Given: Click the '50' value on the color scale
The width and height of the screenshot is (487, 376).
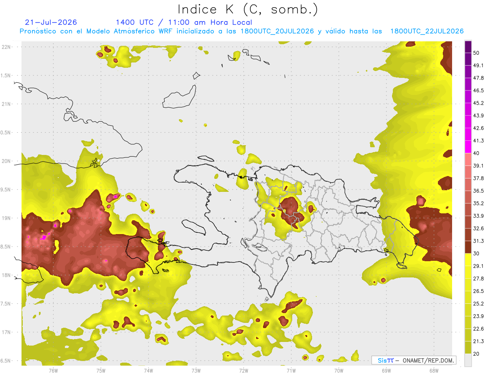Looking at the screenshot, I should pos(477,53).
